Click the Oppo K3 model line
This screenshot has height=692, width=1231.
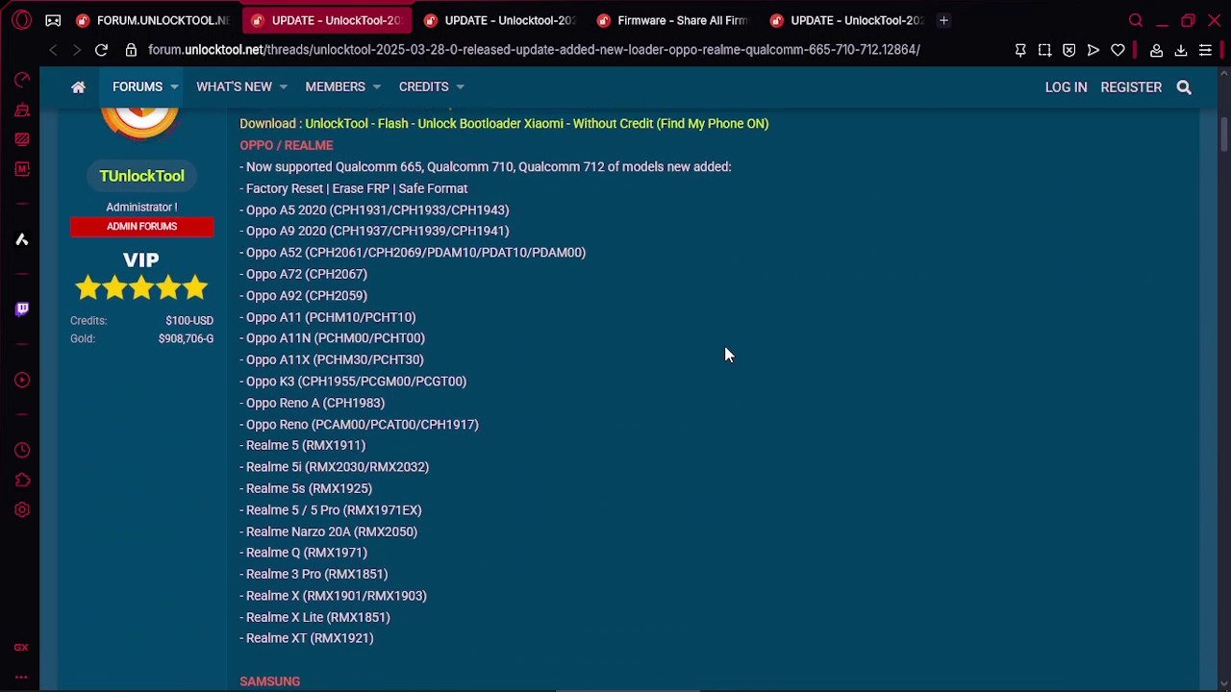(x=353, y=382)
